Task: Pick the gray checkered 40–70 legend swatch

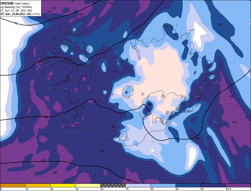Action: tap(113, 185)
